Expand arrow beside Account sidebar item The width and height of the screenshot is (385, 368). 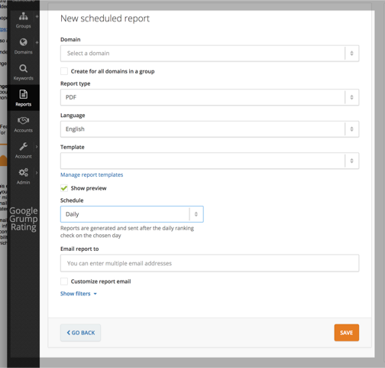click(37, 147)
